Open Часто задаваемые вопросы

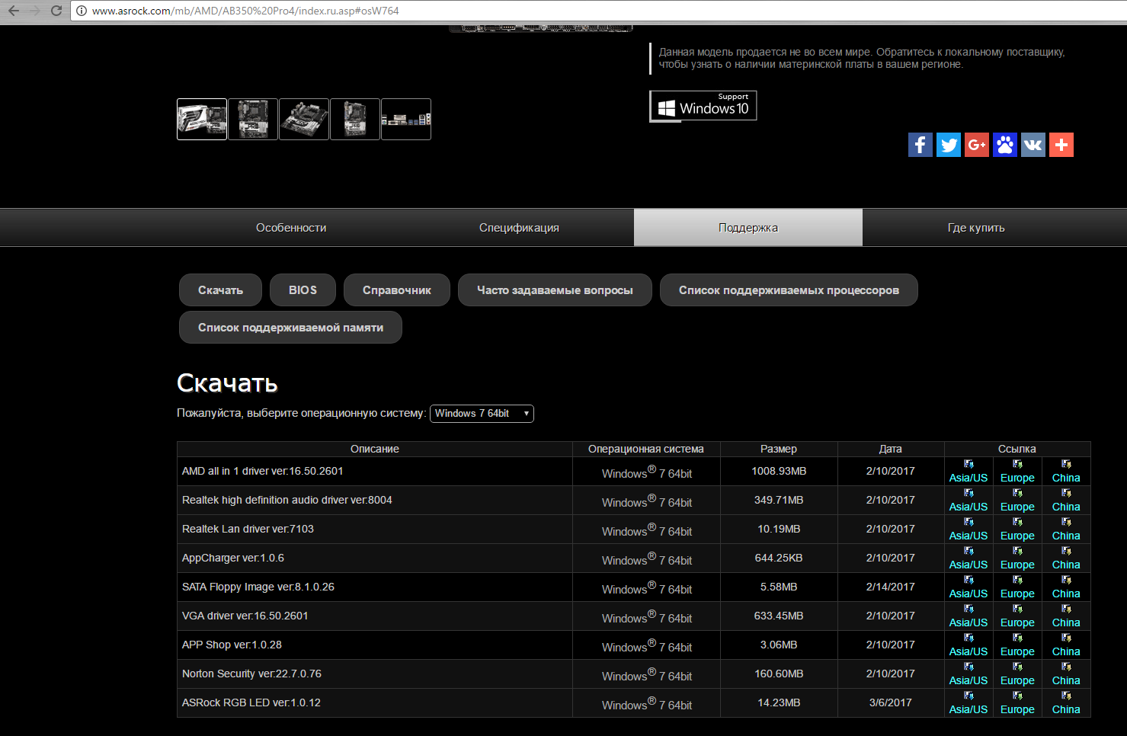[x=555, y=290]
